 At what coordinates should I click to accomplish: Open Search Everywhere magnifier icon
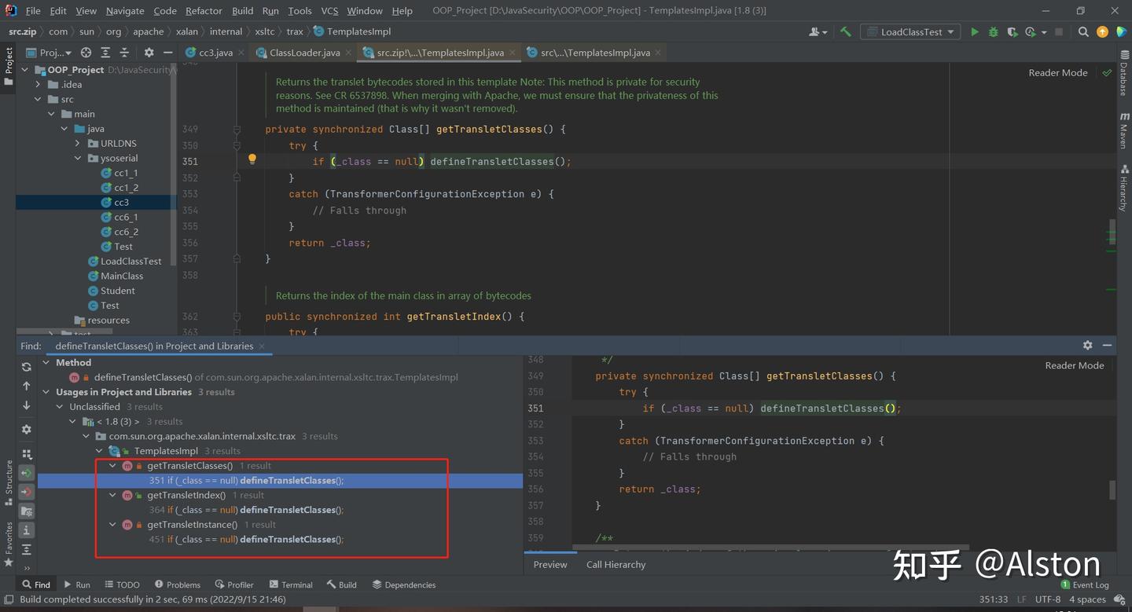coord(1083,32)
